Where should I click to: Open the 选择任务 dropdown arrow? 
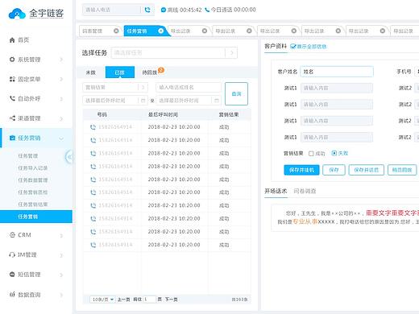click(232, 53)
